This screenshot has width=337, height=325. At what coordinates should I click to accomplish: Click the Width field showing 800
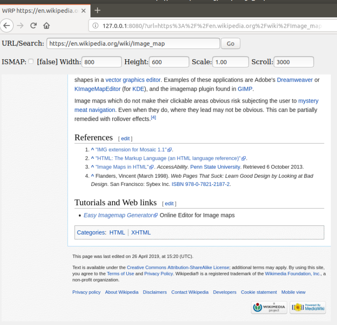pos(102,62)
